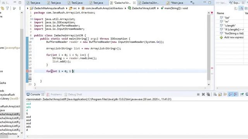
Task: Click the editor vertical scrollbar down arrow
Action: point(209,85)
